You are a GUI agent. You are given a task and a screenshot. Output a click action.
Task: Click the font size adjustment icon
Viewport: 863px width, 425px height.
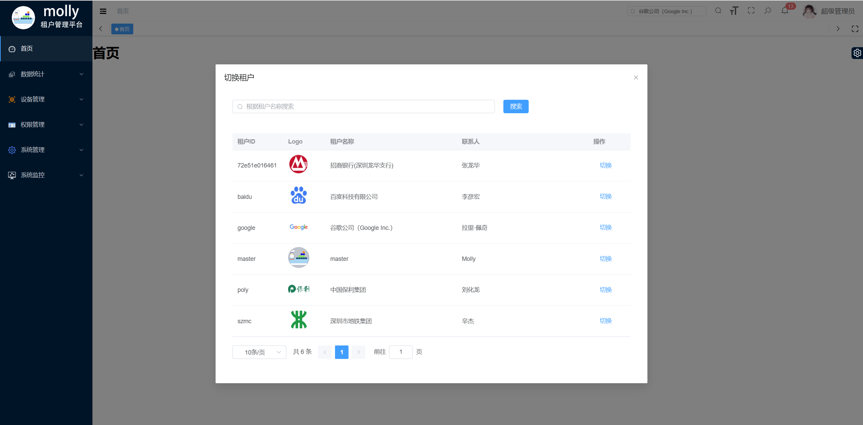[734, 11]
